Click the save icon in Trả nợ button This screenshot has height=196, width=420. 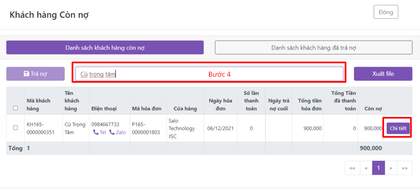27,74
